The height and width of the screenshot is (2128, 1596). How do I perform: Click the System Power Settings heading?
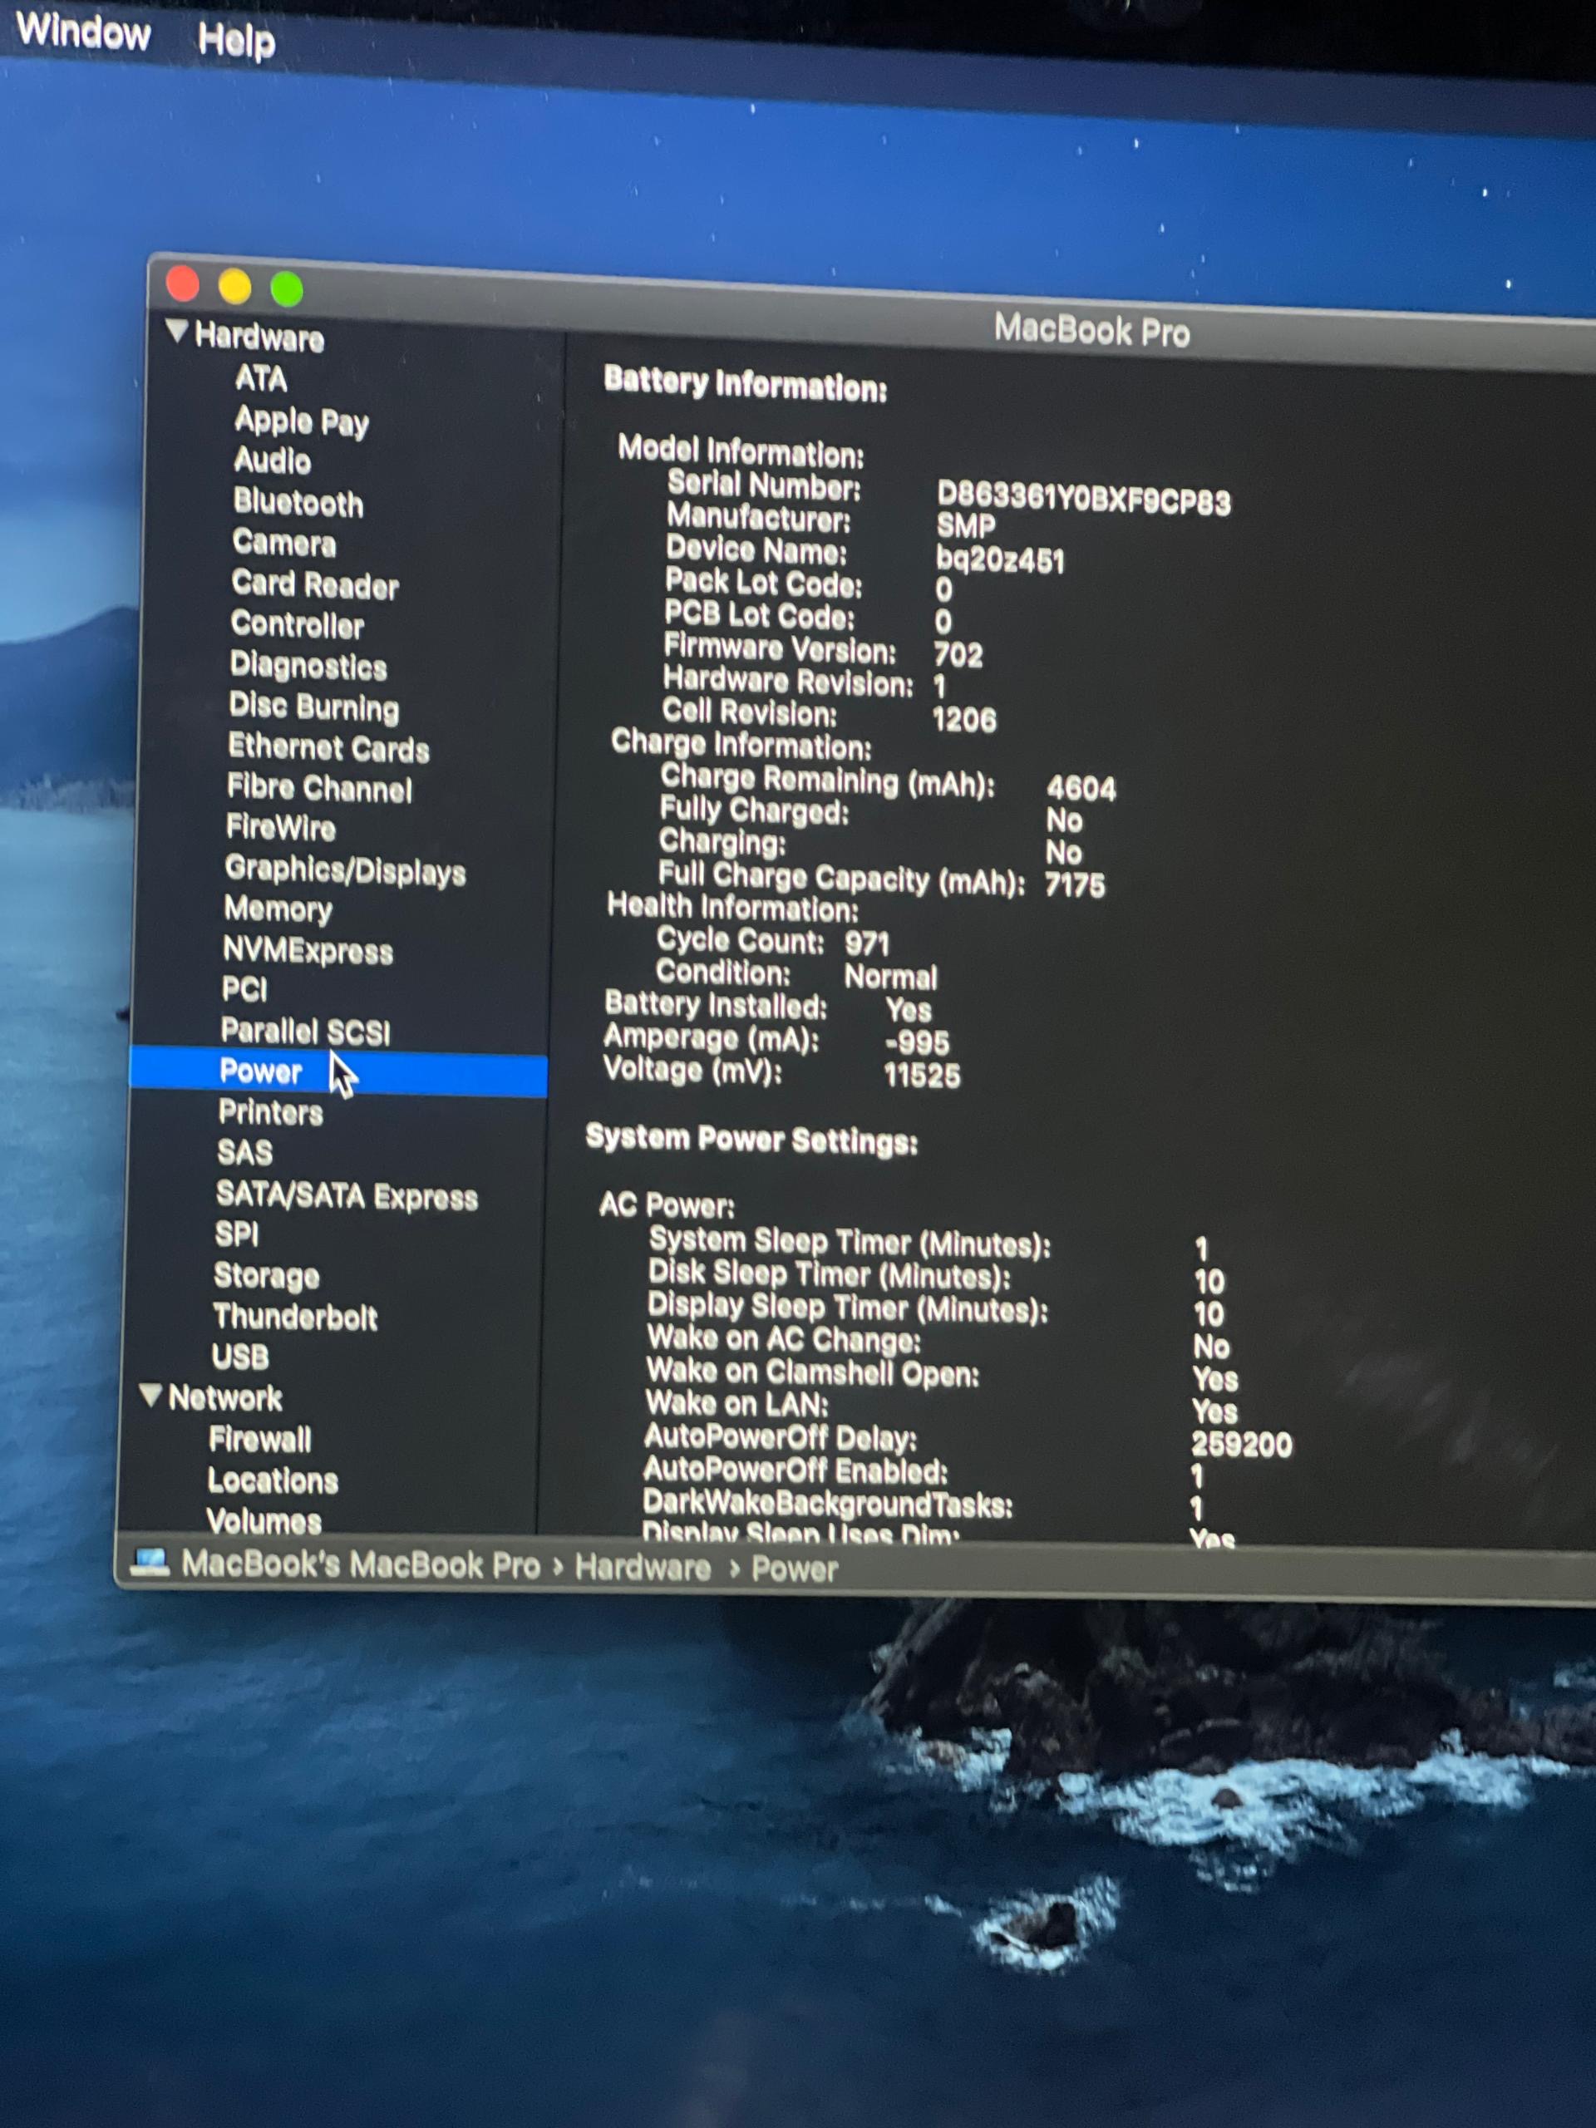(751, 1139)
